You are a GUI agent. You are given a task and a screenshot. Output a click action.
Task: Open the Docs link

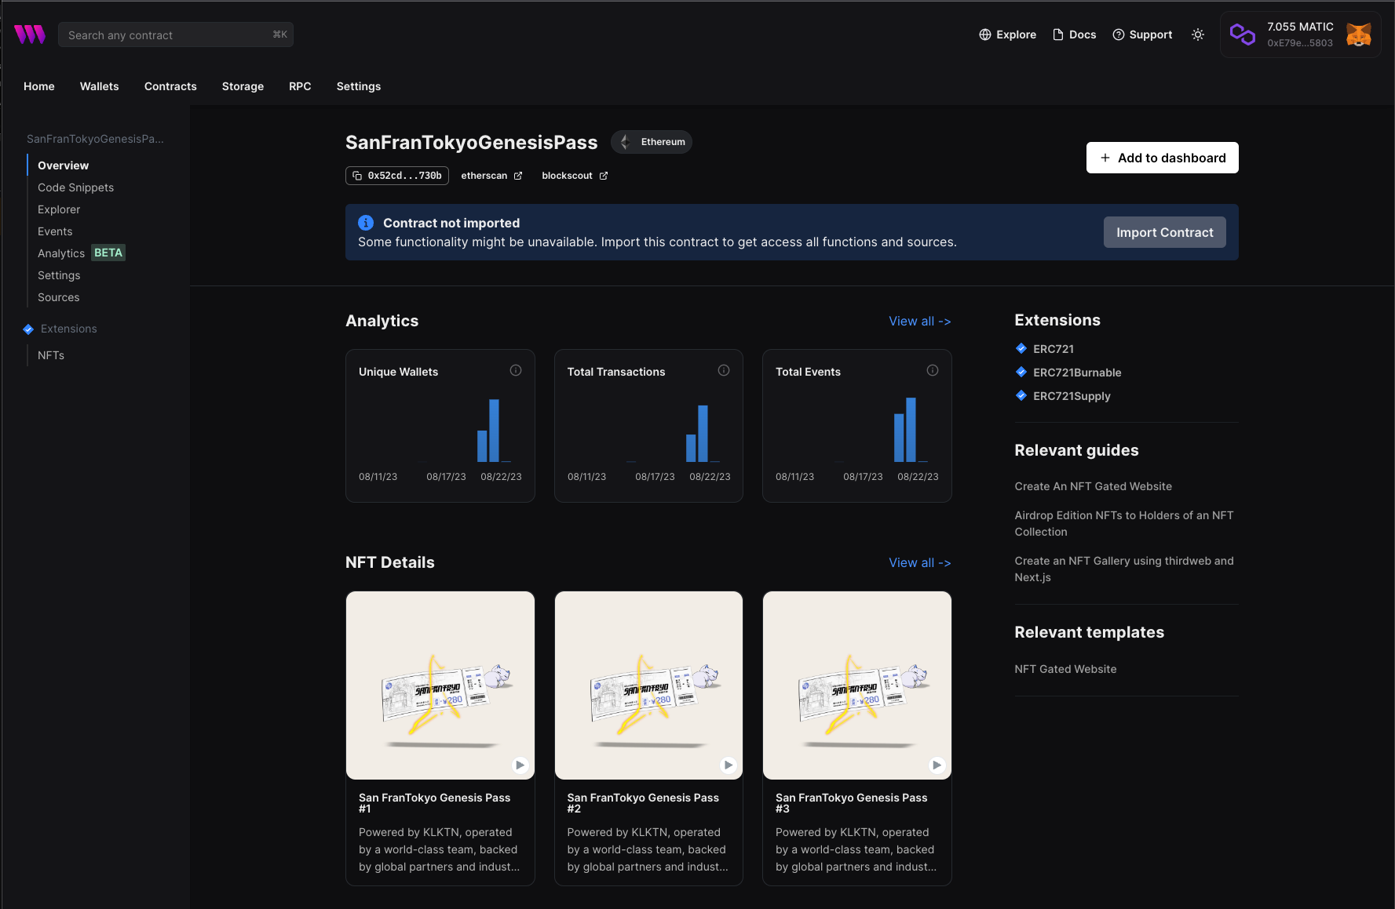click(1075, 35)
